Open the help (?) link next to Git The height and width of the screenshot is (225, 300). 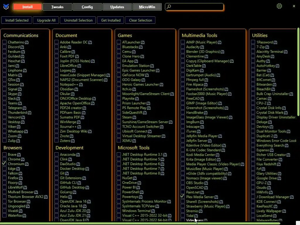click(x=67, y=173)
